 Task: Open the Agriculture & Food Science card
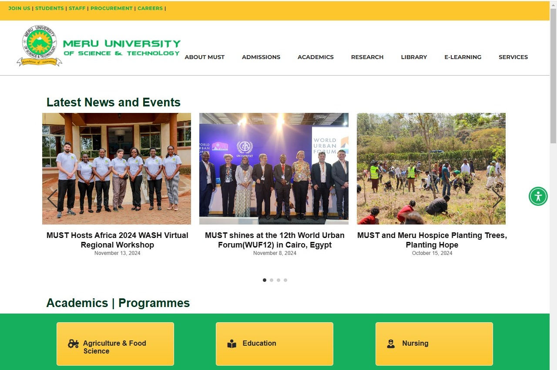pos(115,344)
